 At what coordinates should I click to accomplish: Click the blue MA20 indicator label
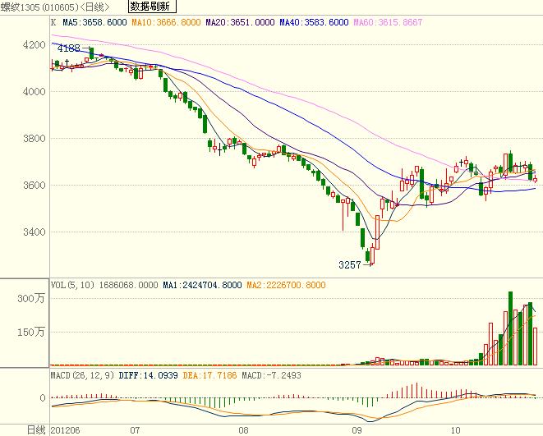click(x=227, y=23)
